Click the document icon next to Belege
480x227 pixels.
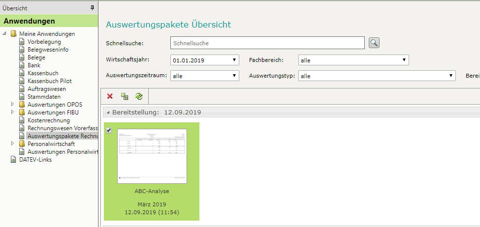click(22, 57)
